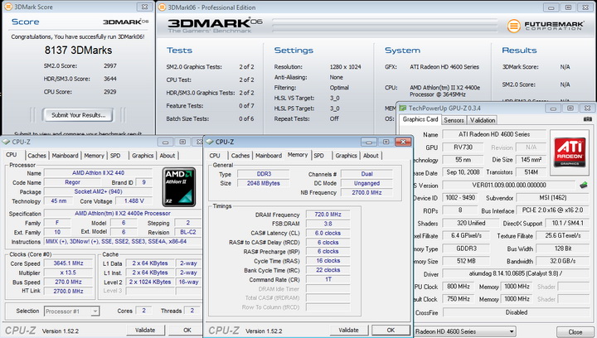Image resolution: width=597 pixels, height=338 pixels.
Task: Click the Core Speed value 3645.1 MHz
Action: 68,263
